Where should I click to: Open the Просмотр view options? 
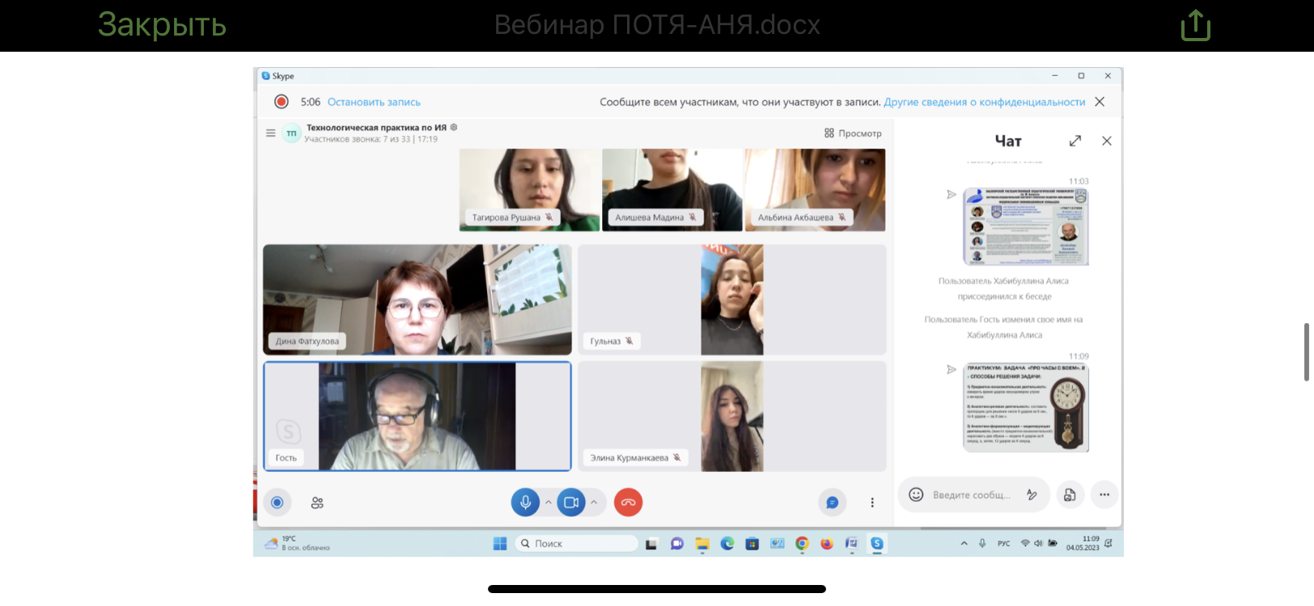click(853, 133)
